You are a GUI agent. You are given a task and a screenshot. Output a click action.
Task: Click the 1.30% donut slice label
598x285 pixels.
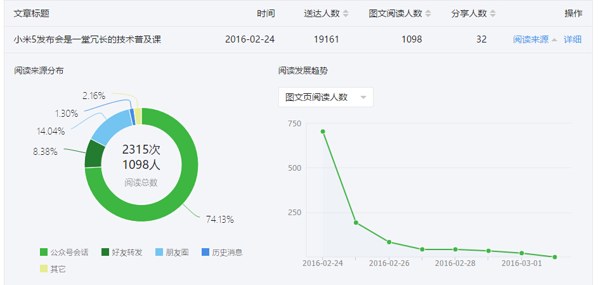coord(66,114)
